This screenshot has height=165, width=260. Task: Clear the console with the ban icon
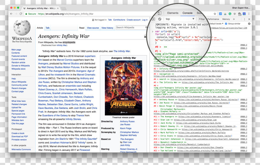pyautogui.click(x=160, y=19)
